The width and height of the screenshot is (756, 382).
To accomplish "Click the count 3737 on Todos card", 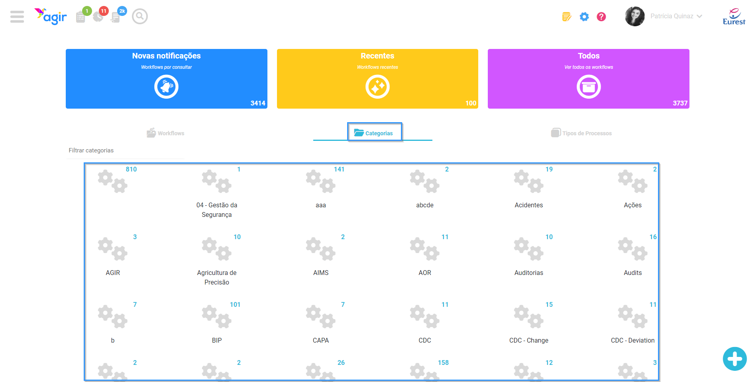I will tap(680, 103).
